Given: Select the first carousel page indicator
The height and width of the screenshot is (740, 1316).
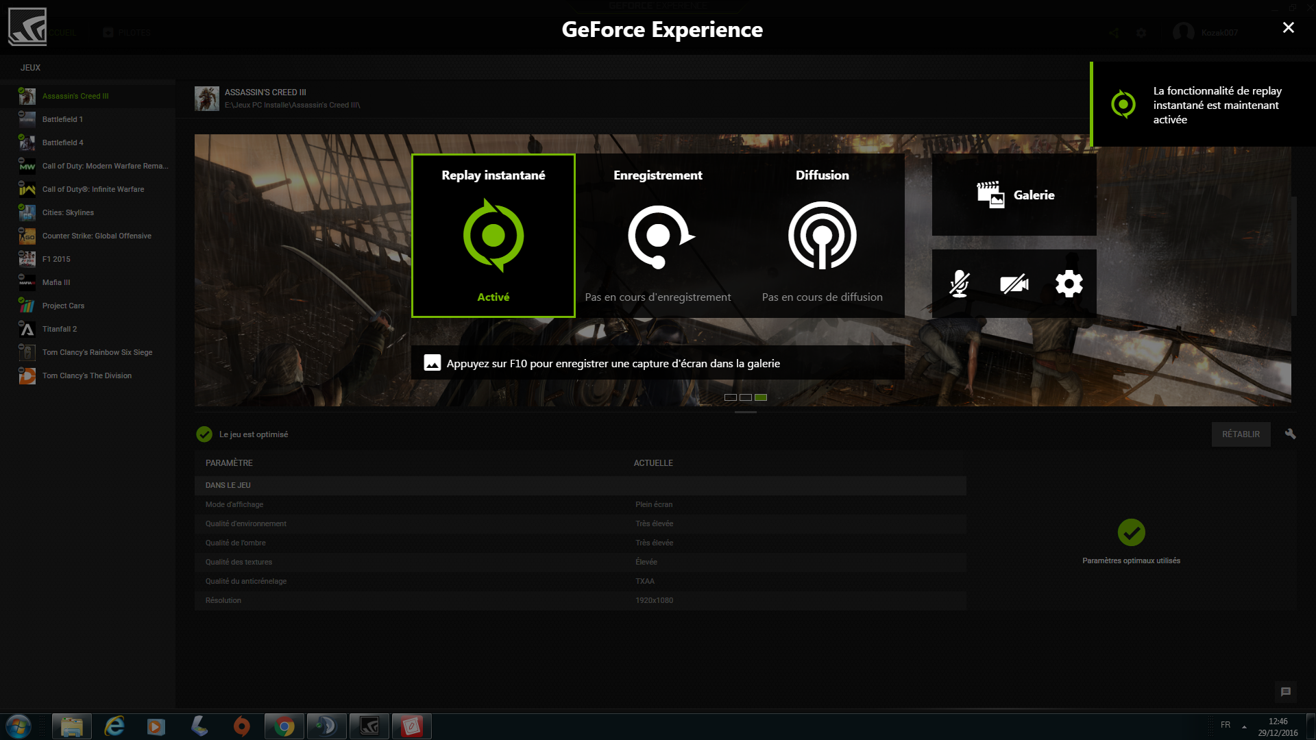Looking at the screenshot, I should coord(731,397).
